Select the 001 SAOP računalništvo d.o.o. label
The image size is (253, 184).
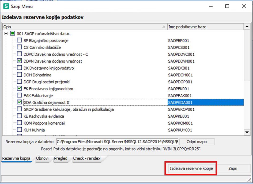pos(44,34)
